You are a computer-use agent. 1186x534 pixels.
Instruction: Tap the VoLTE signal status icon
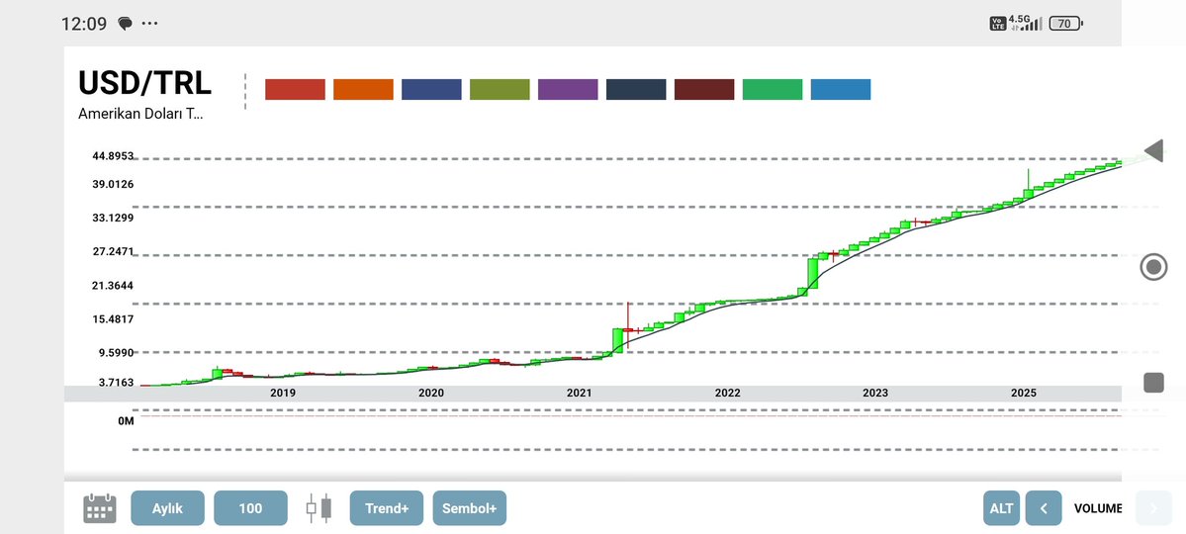tap(998, 24)
